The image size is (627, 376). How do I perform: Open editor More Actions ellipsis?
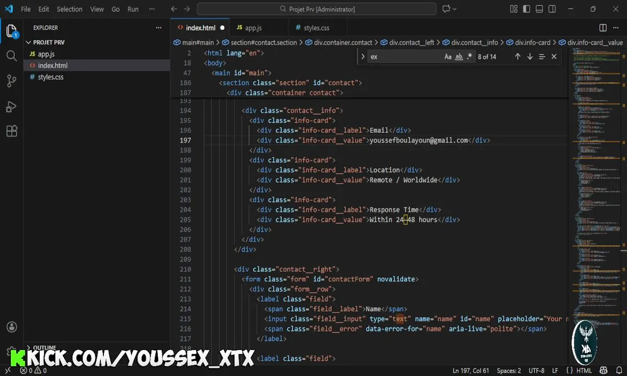pyautogui.click(x=616, y=28)
